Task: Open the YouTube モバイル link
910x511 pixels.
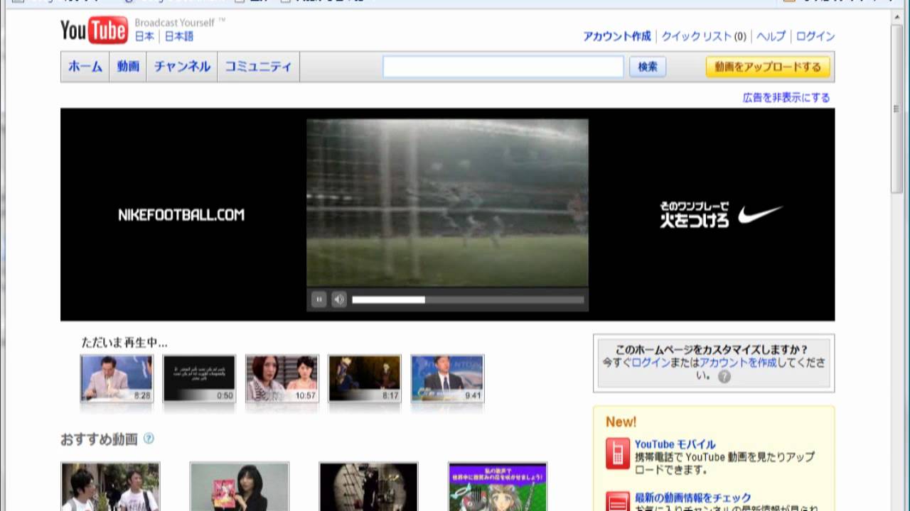Action: pos(675,444)
